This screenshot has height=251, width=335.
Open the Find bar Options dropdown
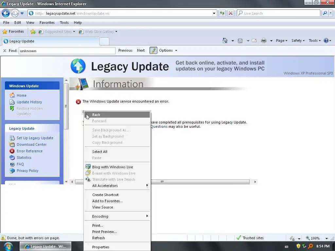tap(168, 50)
